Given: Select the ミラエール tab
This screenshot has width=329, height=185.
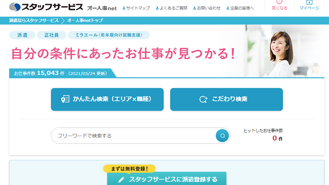Looking at the screenshot, I should click(108, 35).
